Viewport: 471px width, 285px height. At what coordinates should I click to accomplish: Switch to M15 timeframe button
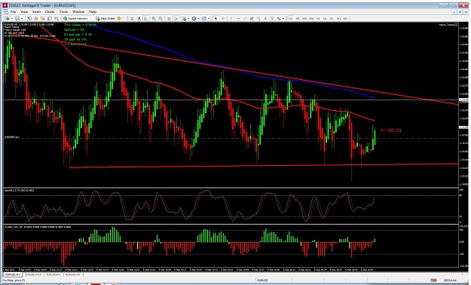click(304, 18)
